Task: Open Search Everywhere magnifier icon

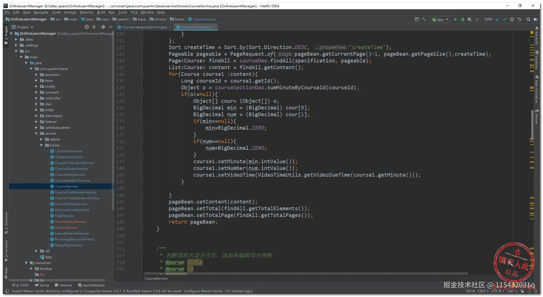Action: (528, 19)
